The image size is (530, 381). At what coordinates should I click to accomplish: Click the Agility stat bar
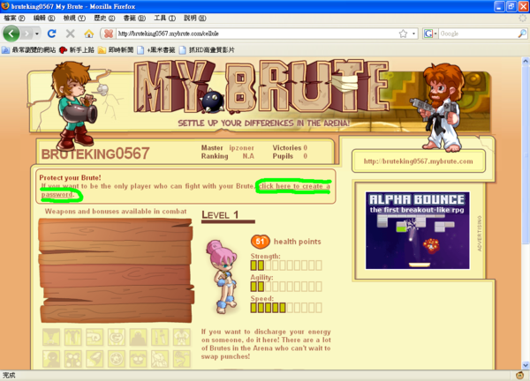point(286,287)
